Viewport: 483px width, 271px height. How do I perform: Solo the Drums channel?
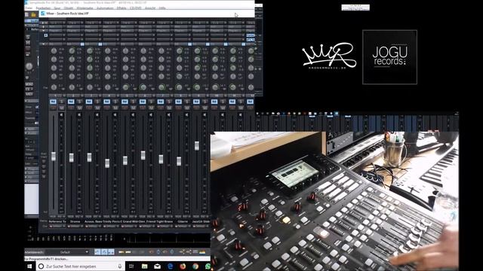pyautogui.click(x=79, y=102)
